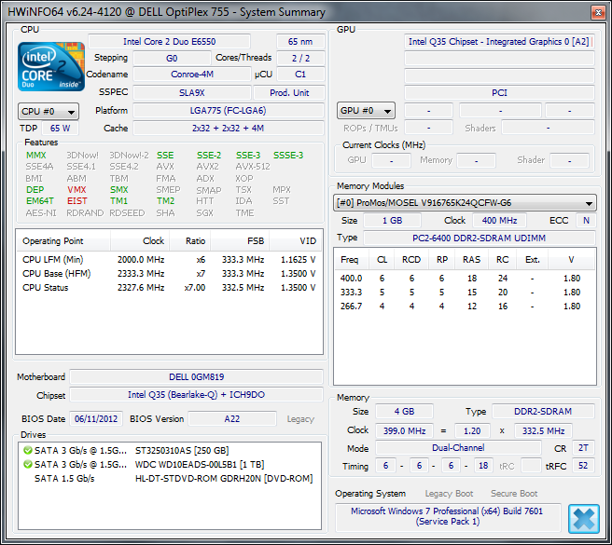Click the SSSE-3 feature flag
The width and height of the screenshot is (612, 545).
click(x=288, y=156)
